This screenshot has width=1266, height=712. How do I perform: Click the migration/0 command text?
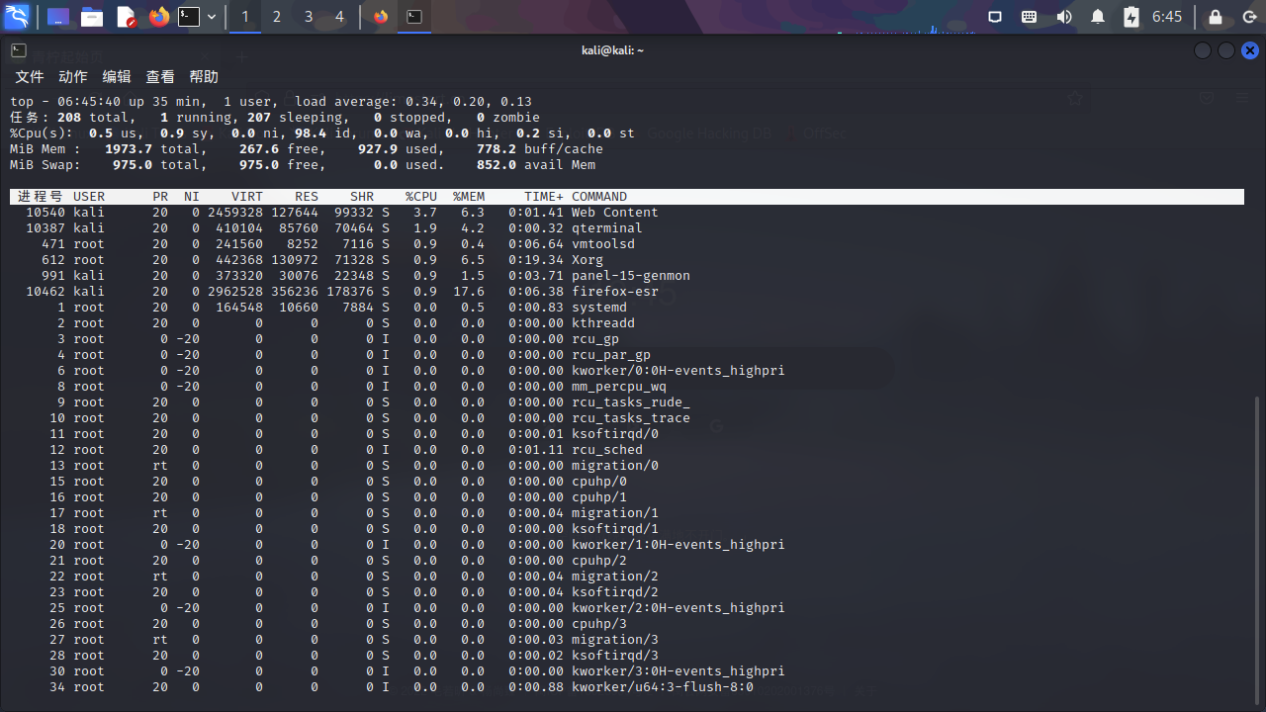pyautogui.click(x=615, y=466)
